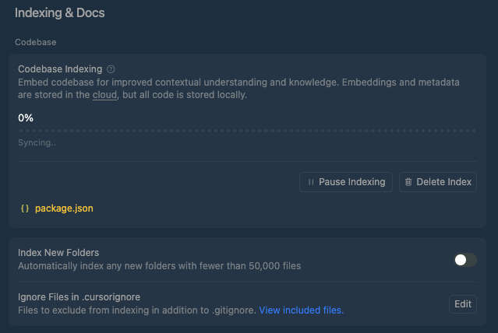Click the Syncing.. status text
Image resolution: width=498 pixels, height=333 pixels.
tap(37, 142)
